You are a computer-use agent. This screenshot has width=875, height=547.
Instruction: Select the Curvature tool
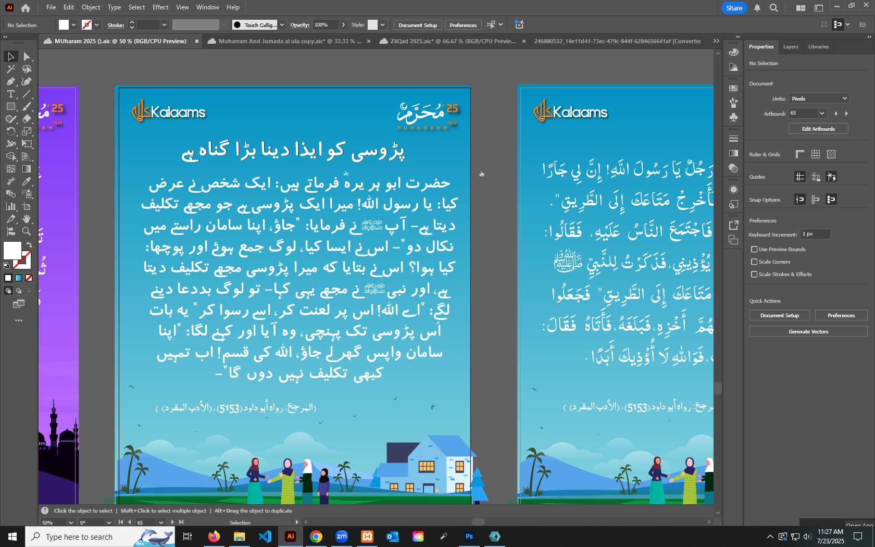click(x=27, y=81)
